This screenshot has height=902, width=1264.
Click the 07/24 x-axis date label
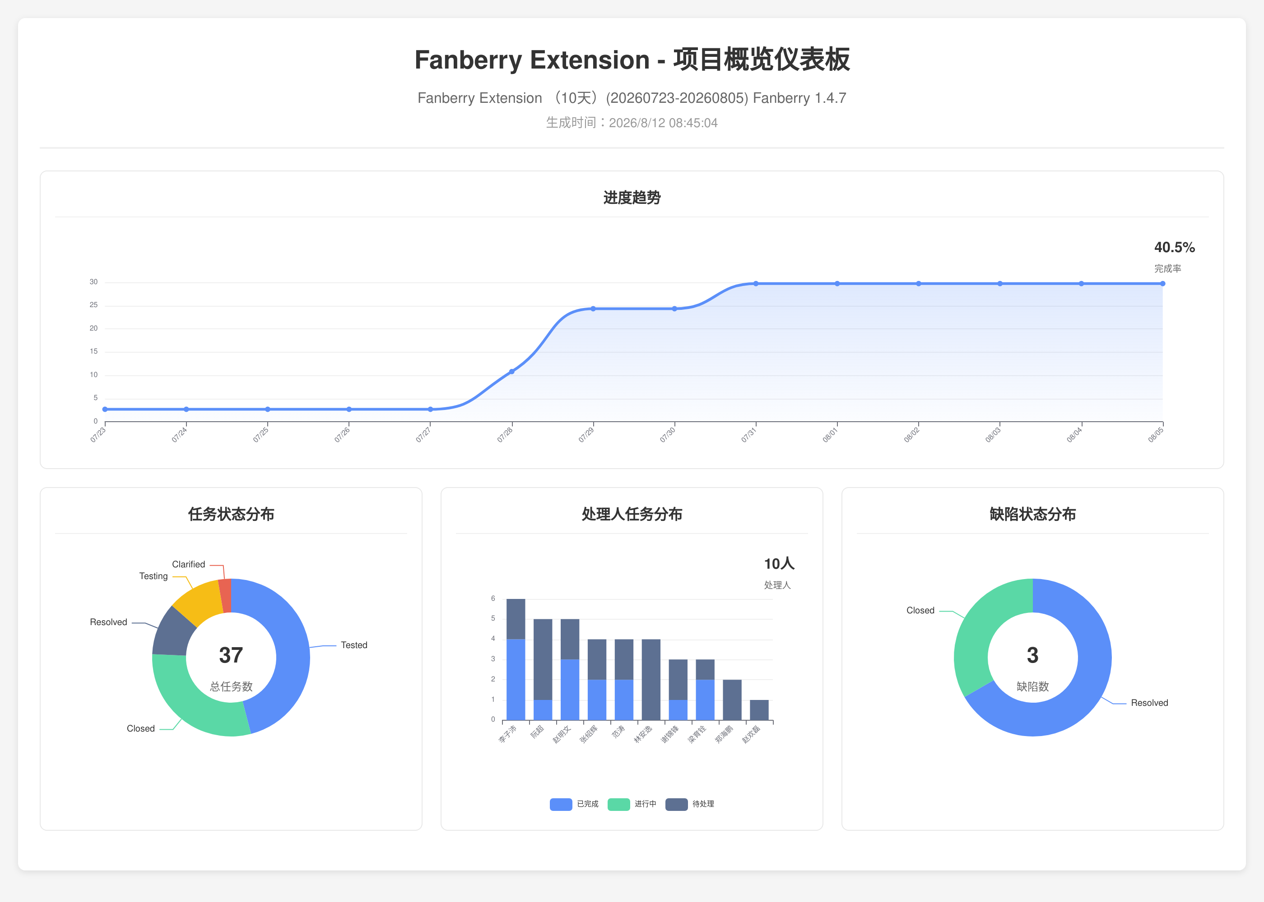[179, 435]
